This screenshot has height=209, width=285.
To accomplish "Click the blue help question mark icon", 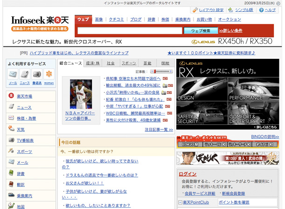I will tap(261, 10).
